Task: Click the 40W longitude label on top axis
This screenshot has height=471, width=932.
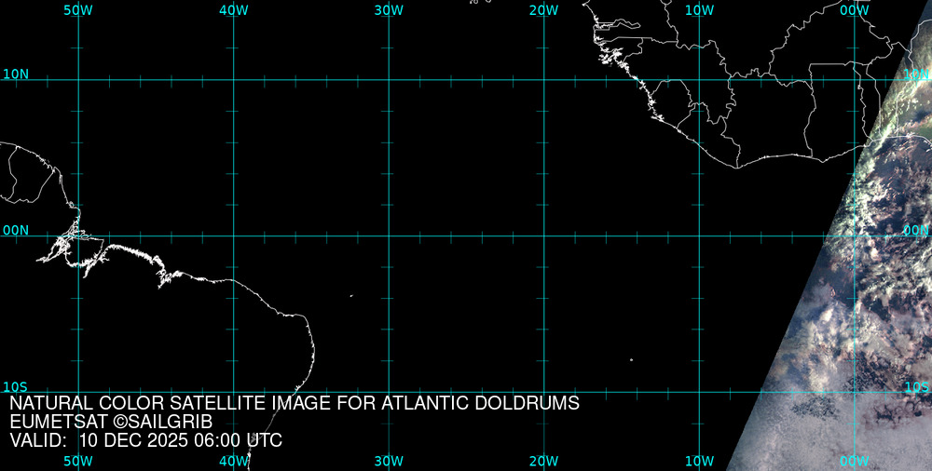Action: [233, 10]
